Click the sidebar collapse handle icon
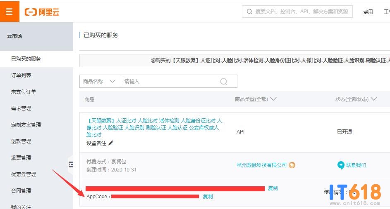This screenshot has width=390, height=209. click(71, 164)
